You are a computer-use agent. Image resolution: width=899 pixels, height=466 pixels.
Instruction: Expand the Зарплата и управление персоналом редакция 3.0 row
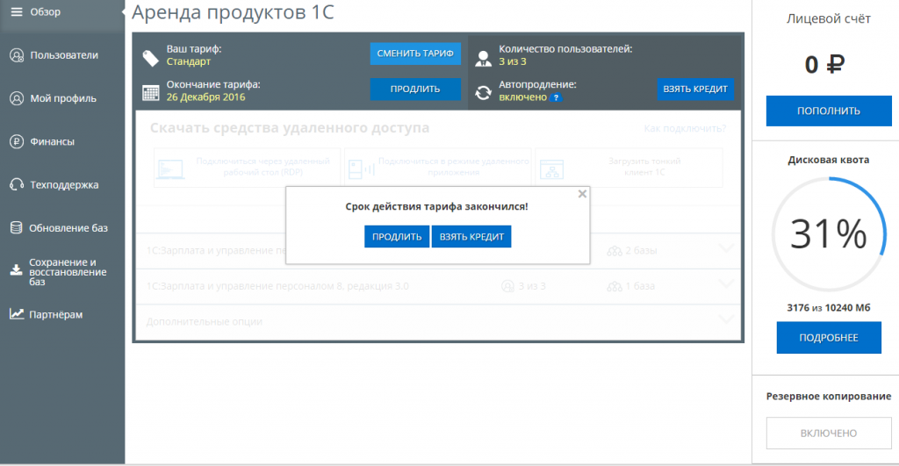tap(726, 283)
